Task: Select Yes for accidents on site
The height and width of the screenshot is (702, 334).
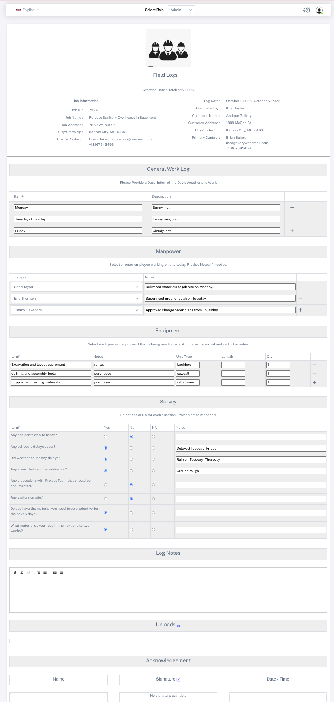Action: (x=105, y=437)
